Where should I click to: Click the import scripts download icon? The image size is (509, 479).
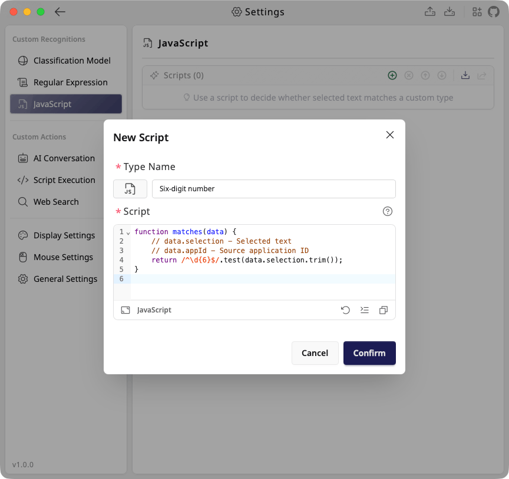(465, 75)
